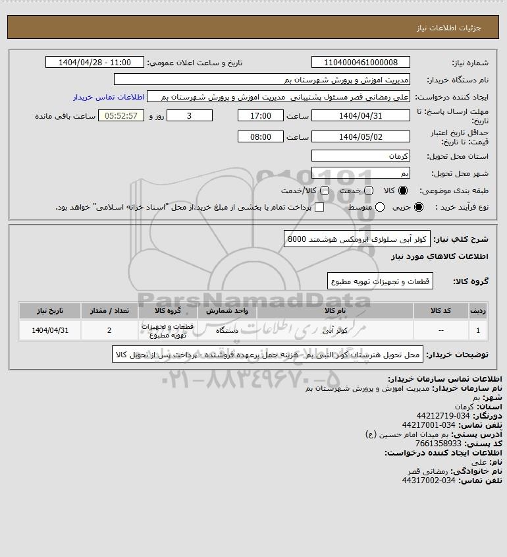This screenshot has width=507, height=557.
Task: Click the goods group field قطعات و تجهیزات
Action: [x=380, y=281]
